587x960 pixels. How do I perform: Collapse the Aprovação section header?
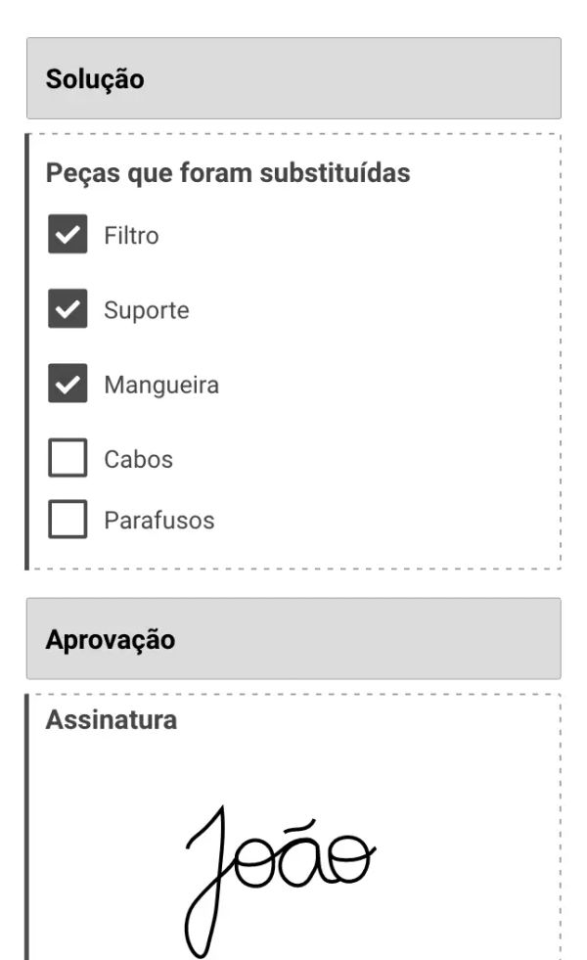(x=293, y=639)
